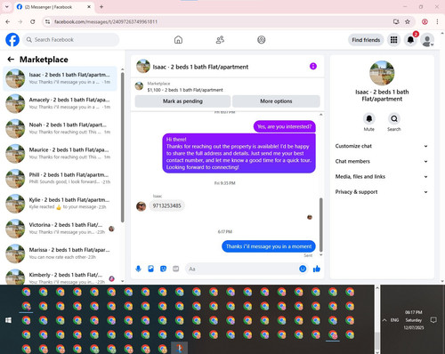The width and height of the screenshot is (445, 354).
Task: Click the More options button
Action: coord(276,101)
